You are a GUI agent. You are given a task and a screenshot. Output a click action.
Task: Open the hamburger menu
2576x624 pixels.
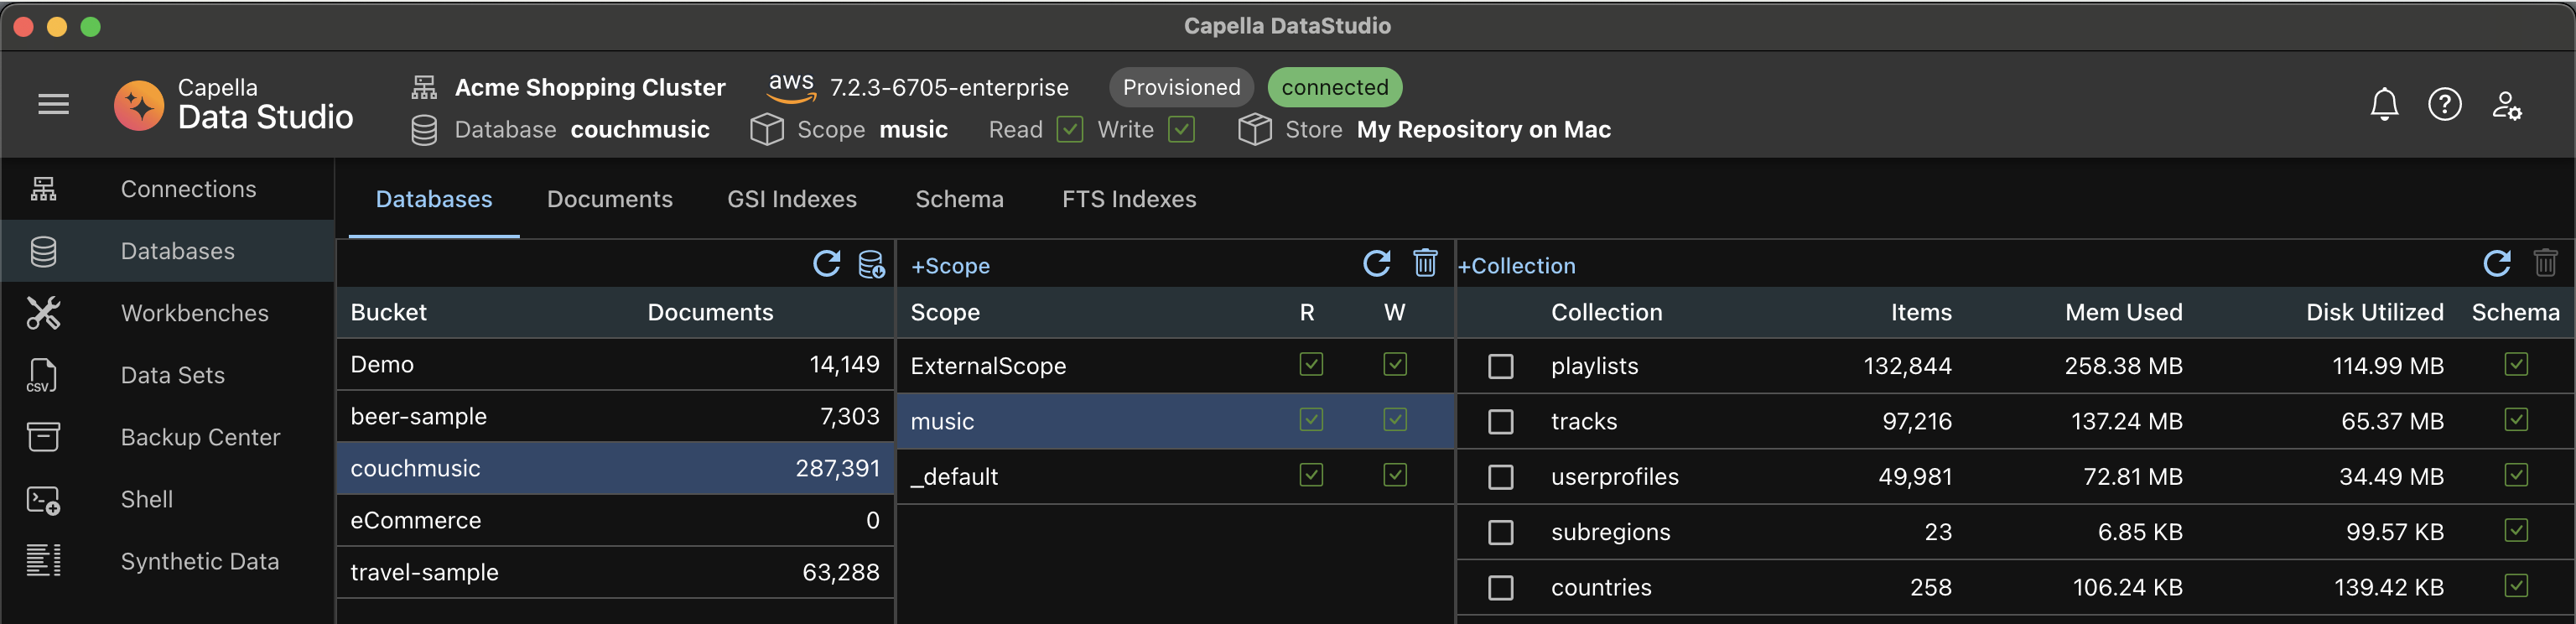(53, 104)
